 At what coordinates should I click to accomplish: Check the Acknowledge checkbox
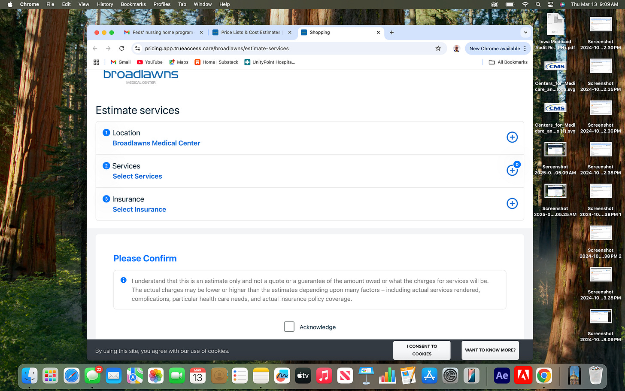tap(289, 327)
